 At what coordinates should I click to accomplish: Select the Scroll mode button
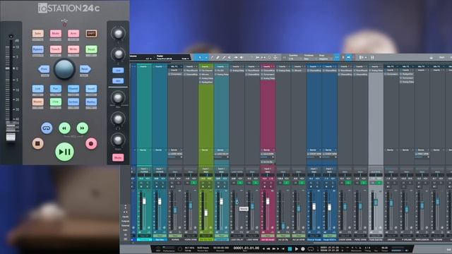[x=91, y=89]
